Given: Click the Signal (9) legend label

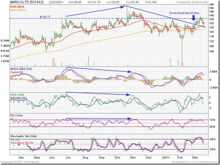Looking at the screenshot, I should [x=17, y=72].
